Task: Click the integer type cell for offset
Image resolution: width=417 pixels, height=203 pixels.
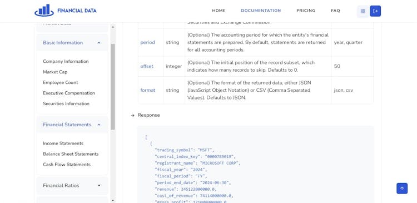Action: click(174, 66)
